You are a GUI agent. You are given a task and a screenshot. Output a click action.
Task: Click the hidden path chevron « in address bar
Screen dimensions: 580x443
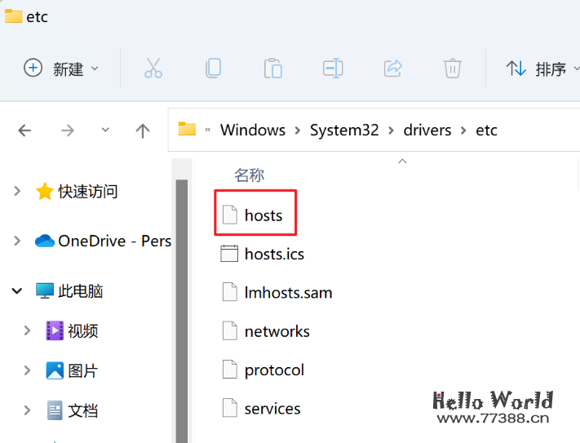pos(208,130)
